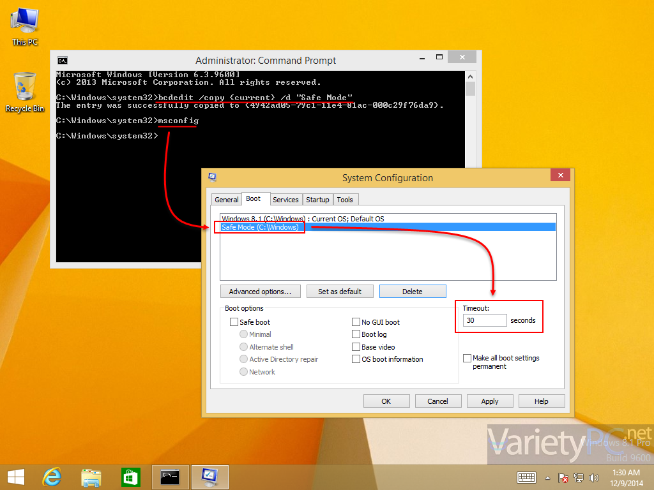Open the Windows Store from the taskbar
Viewport: 654px width, 490px height.
point(130,477)
